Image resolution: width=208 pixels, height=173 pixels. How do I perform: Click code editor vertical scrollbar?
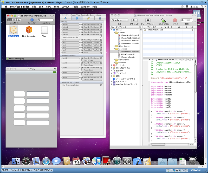(195, 78)
